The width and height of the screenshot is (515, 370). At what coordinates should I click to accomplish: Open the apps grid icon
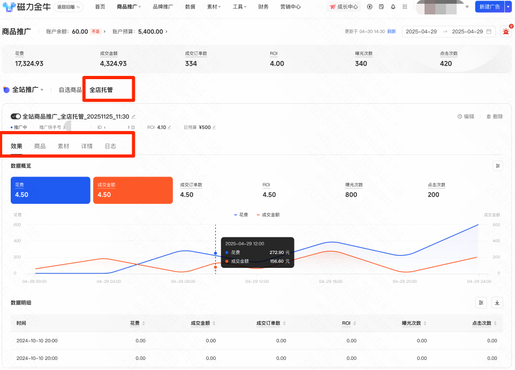pos(405,6)
